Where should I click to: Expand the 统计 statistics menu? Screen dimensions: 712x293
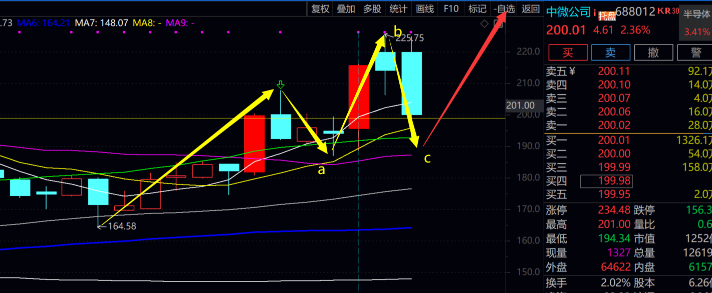pos(398,8)
